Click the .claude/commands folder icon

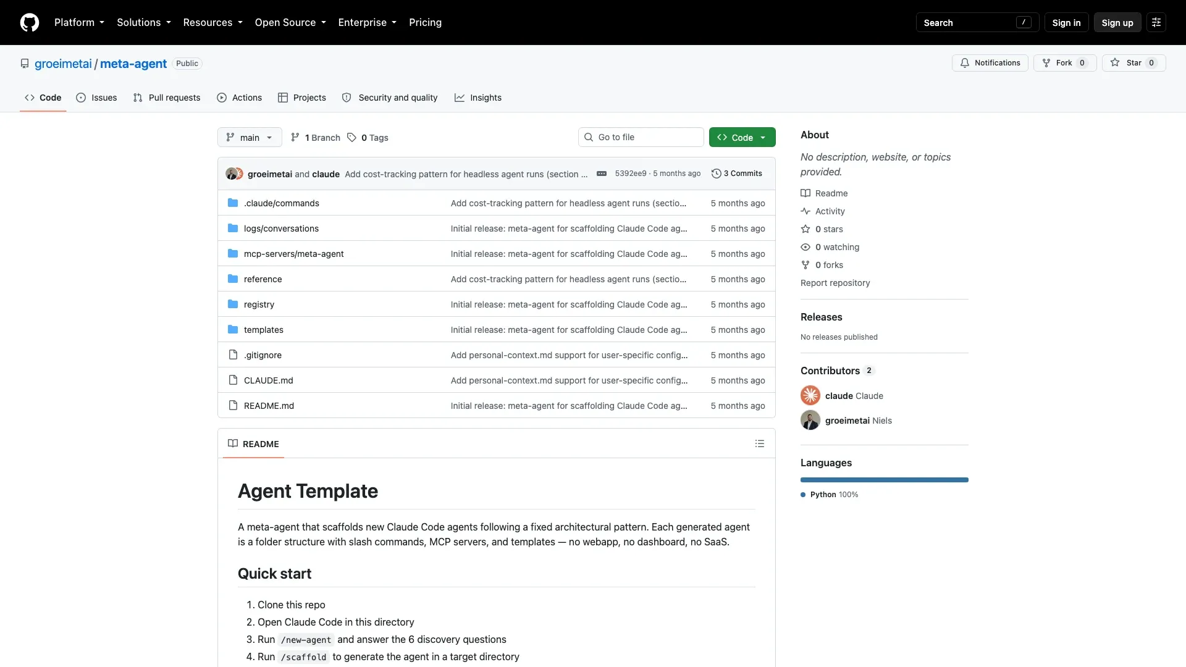click(x=233, y=203)
